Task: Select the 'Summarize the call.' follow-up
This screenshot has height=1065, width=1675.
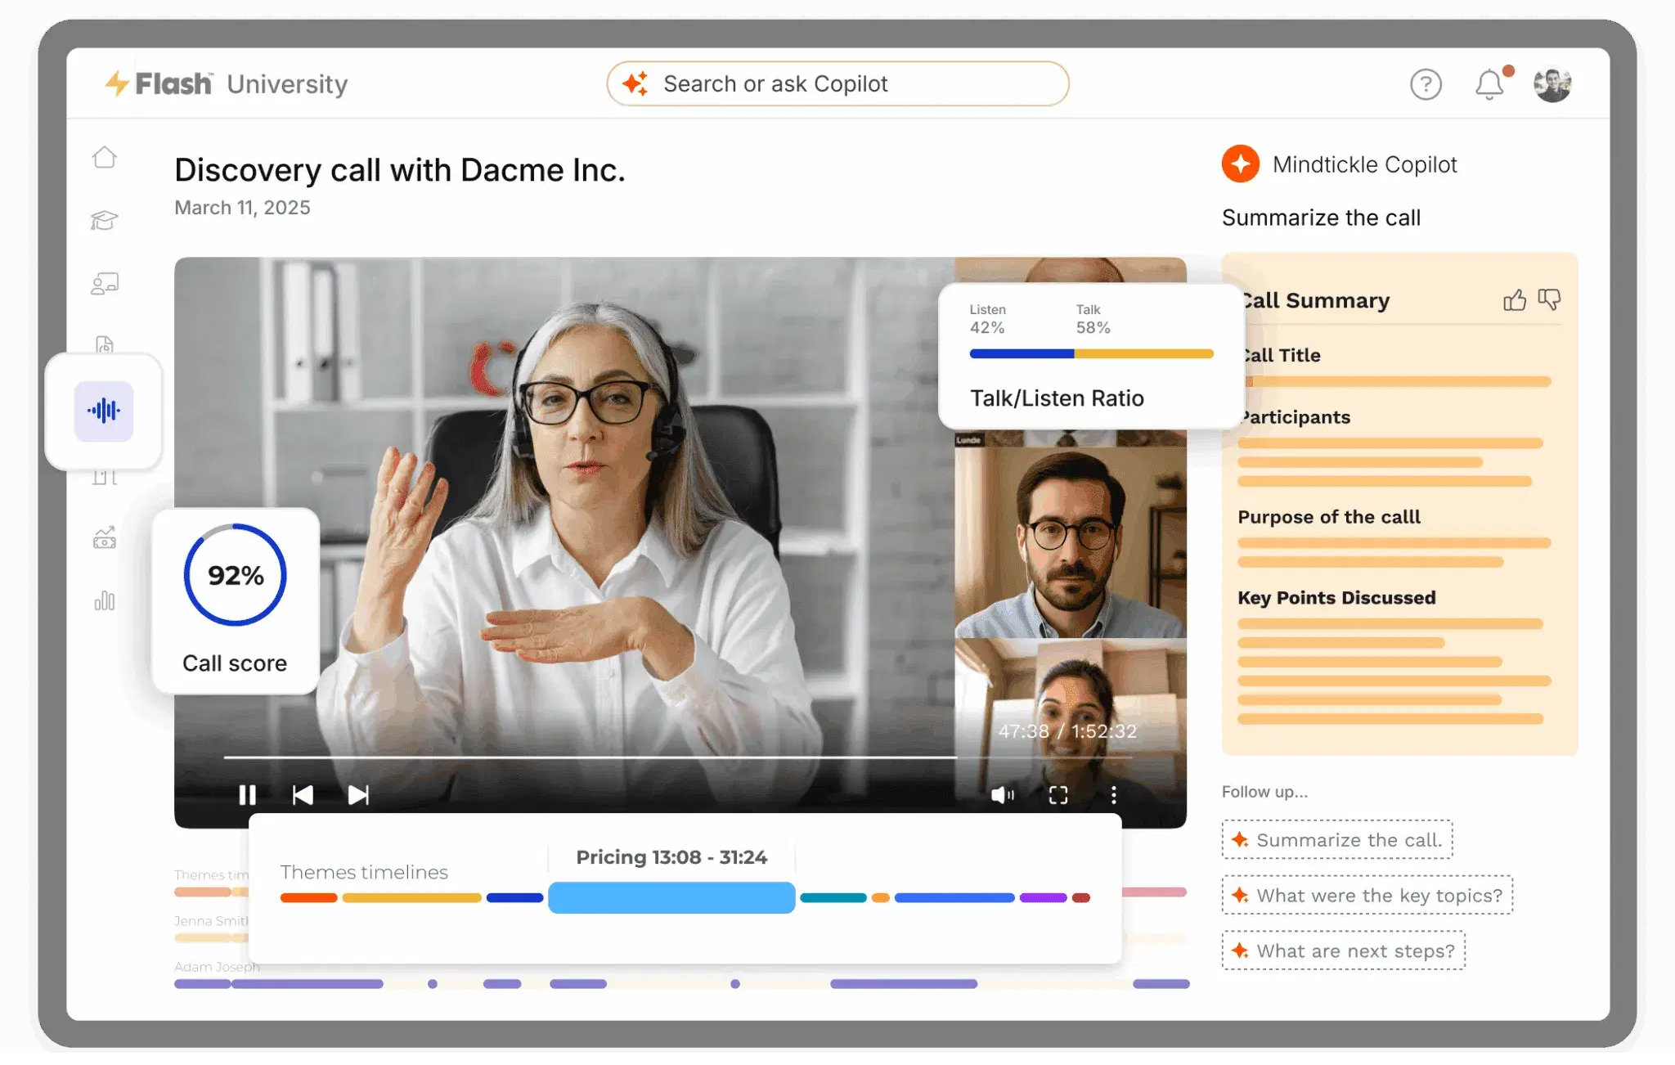Action: tap(1337, 840)
